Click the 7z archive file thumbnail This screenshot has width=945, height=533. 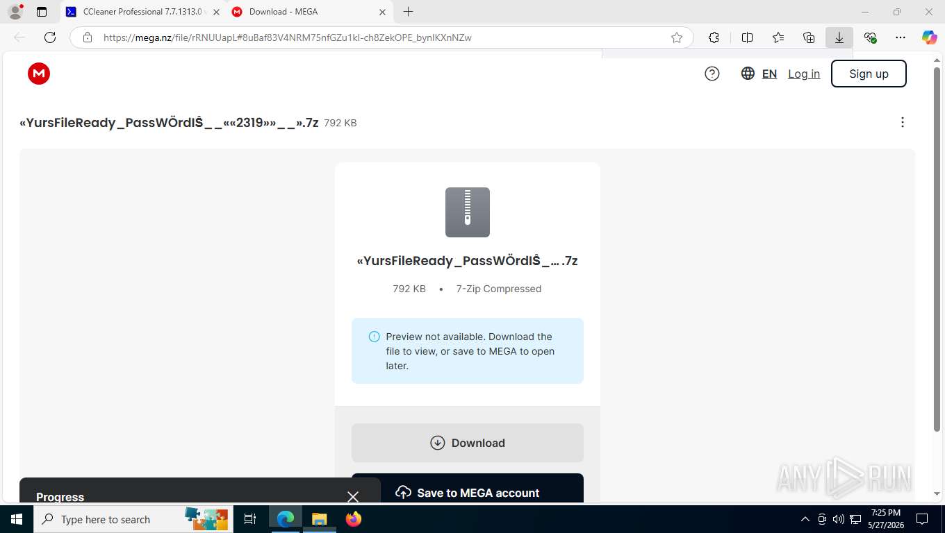(x=468, y=212)
